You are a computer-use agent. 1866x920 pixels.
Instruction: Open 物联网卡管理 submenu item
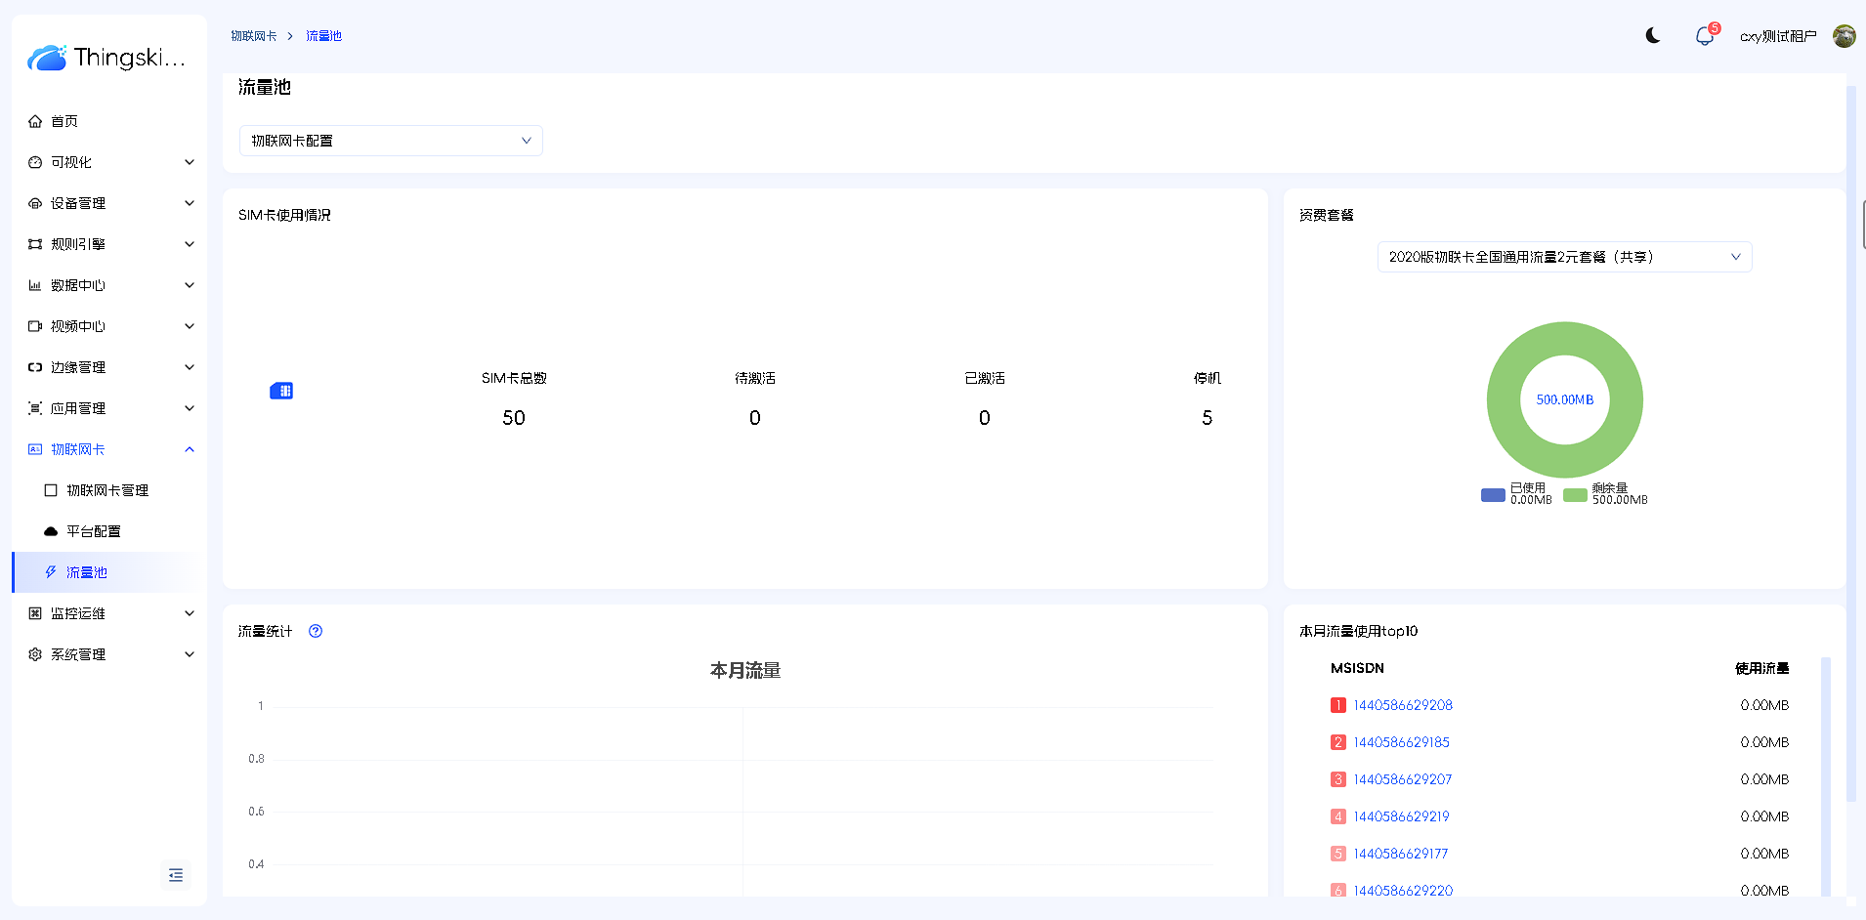[x=107, y=490]
